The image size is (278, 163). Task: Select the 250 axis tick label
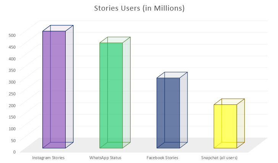point(12,93)
